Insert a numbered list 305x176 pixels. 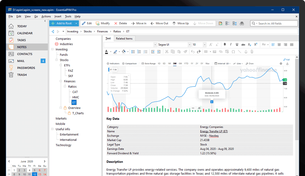coord(139,52)
